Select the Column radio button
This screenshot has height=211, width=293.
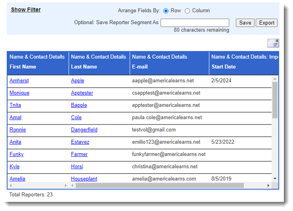[187, 11]
